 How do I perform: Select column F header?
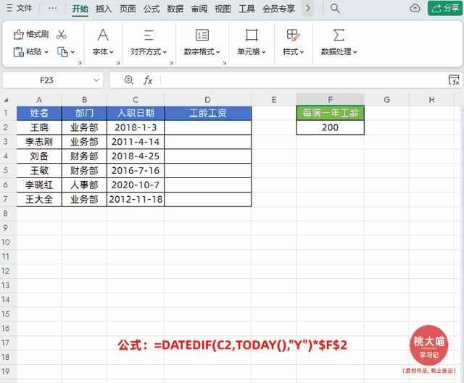coord(331,100)
